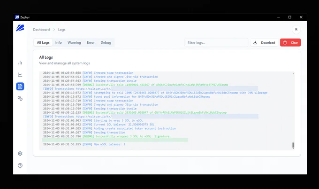Viewport: 319px width, 189px height.
Task: Click the Filter logs input field
Action: click(x=216, y=43)
